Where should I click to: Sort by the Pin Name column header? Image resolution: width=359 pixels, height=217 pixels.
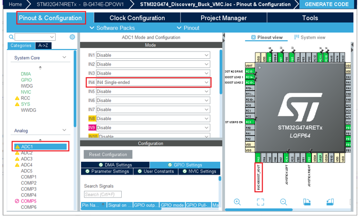point(94,205)
